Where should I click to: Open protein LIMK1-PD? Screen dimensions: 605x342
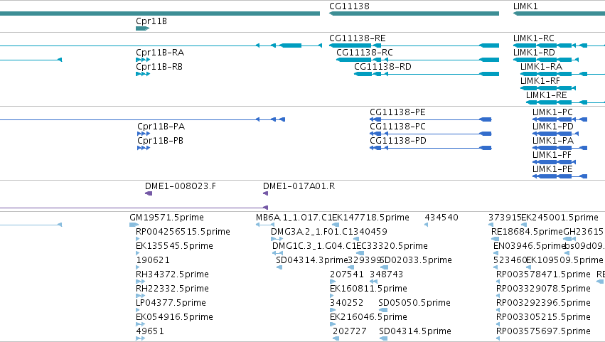pos(553,127)
